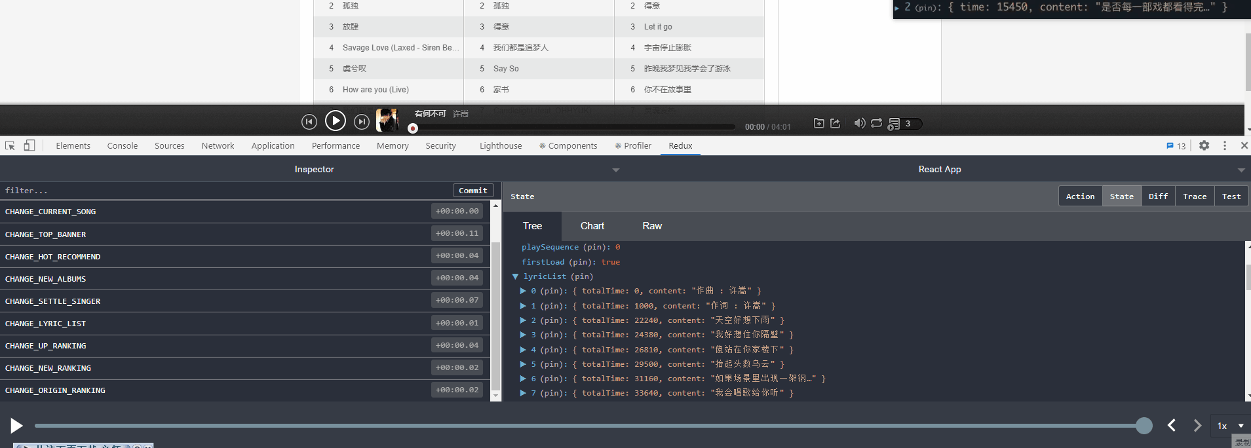This screenshot has height=448, width=1251.
Task: Toggle the loop play mode icon
Action: click(x=876, y=123)
